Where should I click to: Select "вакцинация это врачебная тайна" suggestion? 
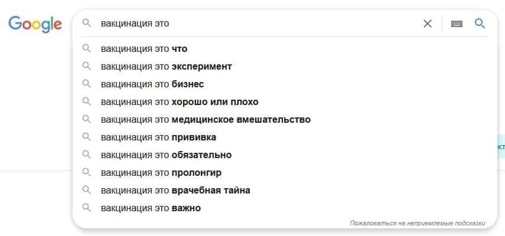(175, 191)
